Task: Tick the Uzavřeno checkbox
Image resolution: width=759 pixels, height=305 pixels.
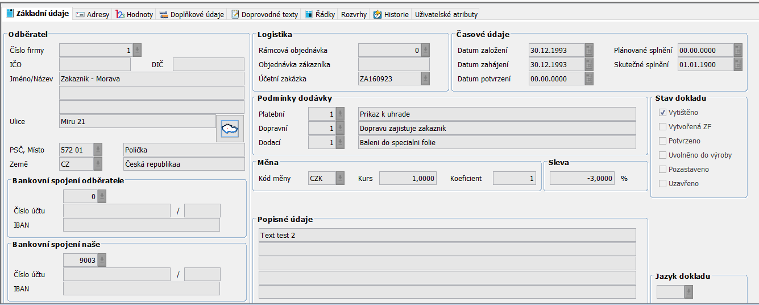Action: click(x=662, y=184)
